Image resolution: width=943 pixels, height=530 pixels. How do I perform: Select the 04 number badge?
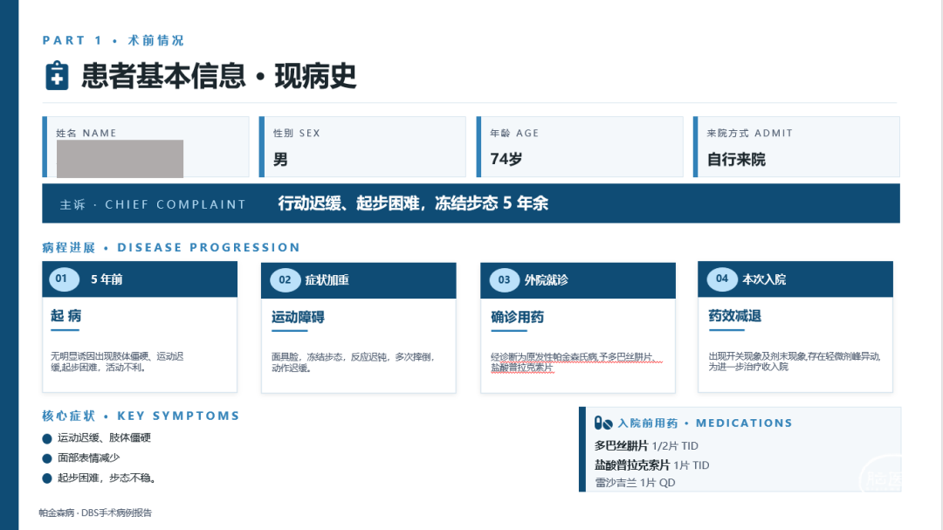(x=722, y=279)
